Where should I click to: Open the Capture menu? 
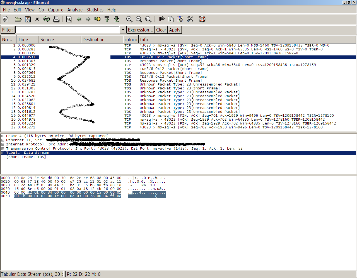click(x=56, y=10)
